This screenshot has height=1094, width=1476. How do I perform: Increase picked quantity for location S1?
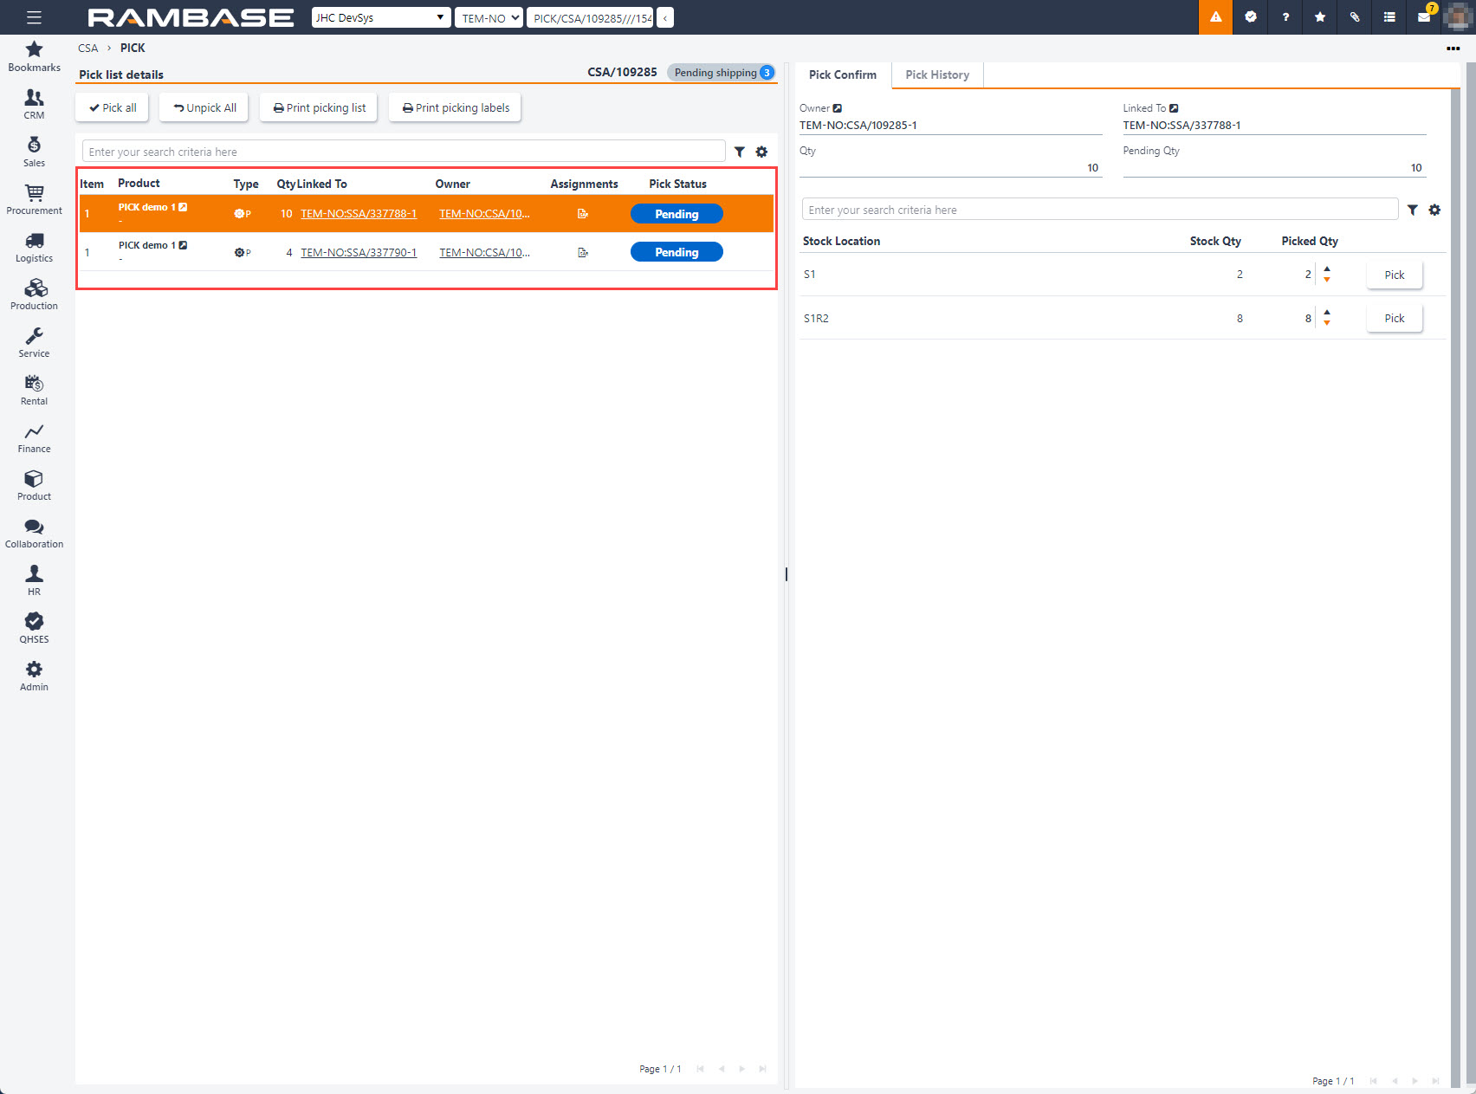(1327, 269)
